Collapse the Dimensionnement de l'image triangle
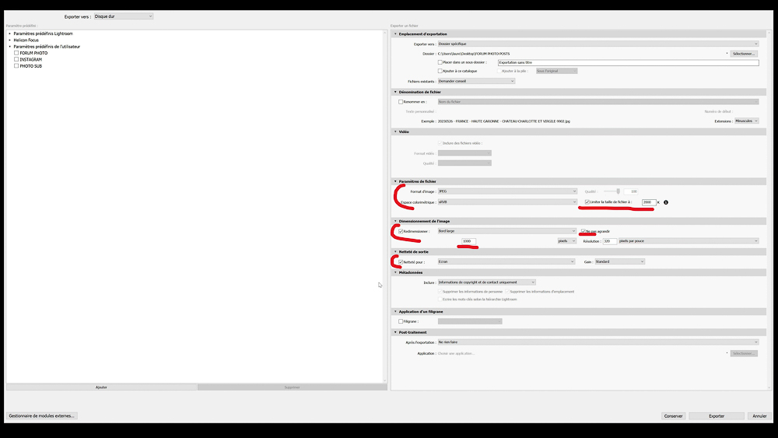This screenshot has width=778, height=438. [x=395, y=221]
